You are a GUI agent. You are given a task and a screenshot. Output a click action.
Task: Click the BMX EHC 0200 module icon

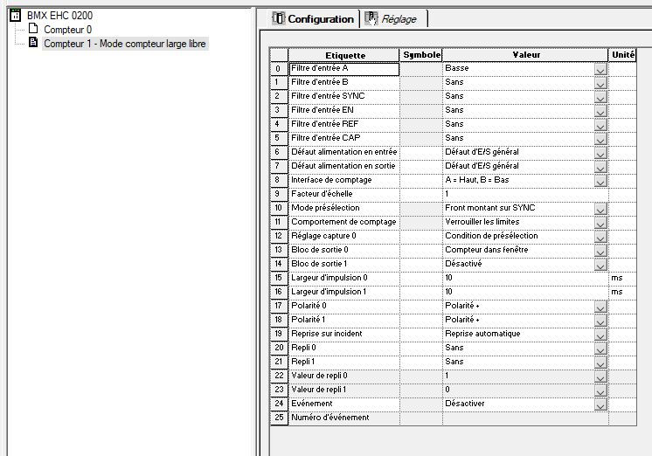[16, 15]
